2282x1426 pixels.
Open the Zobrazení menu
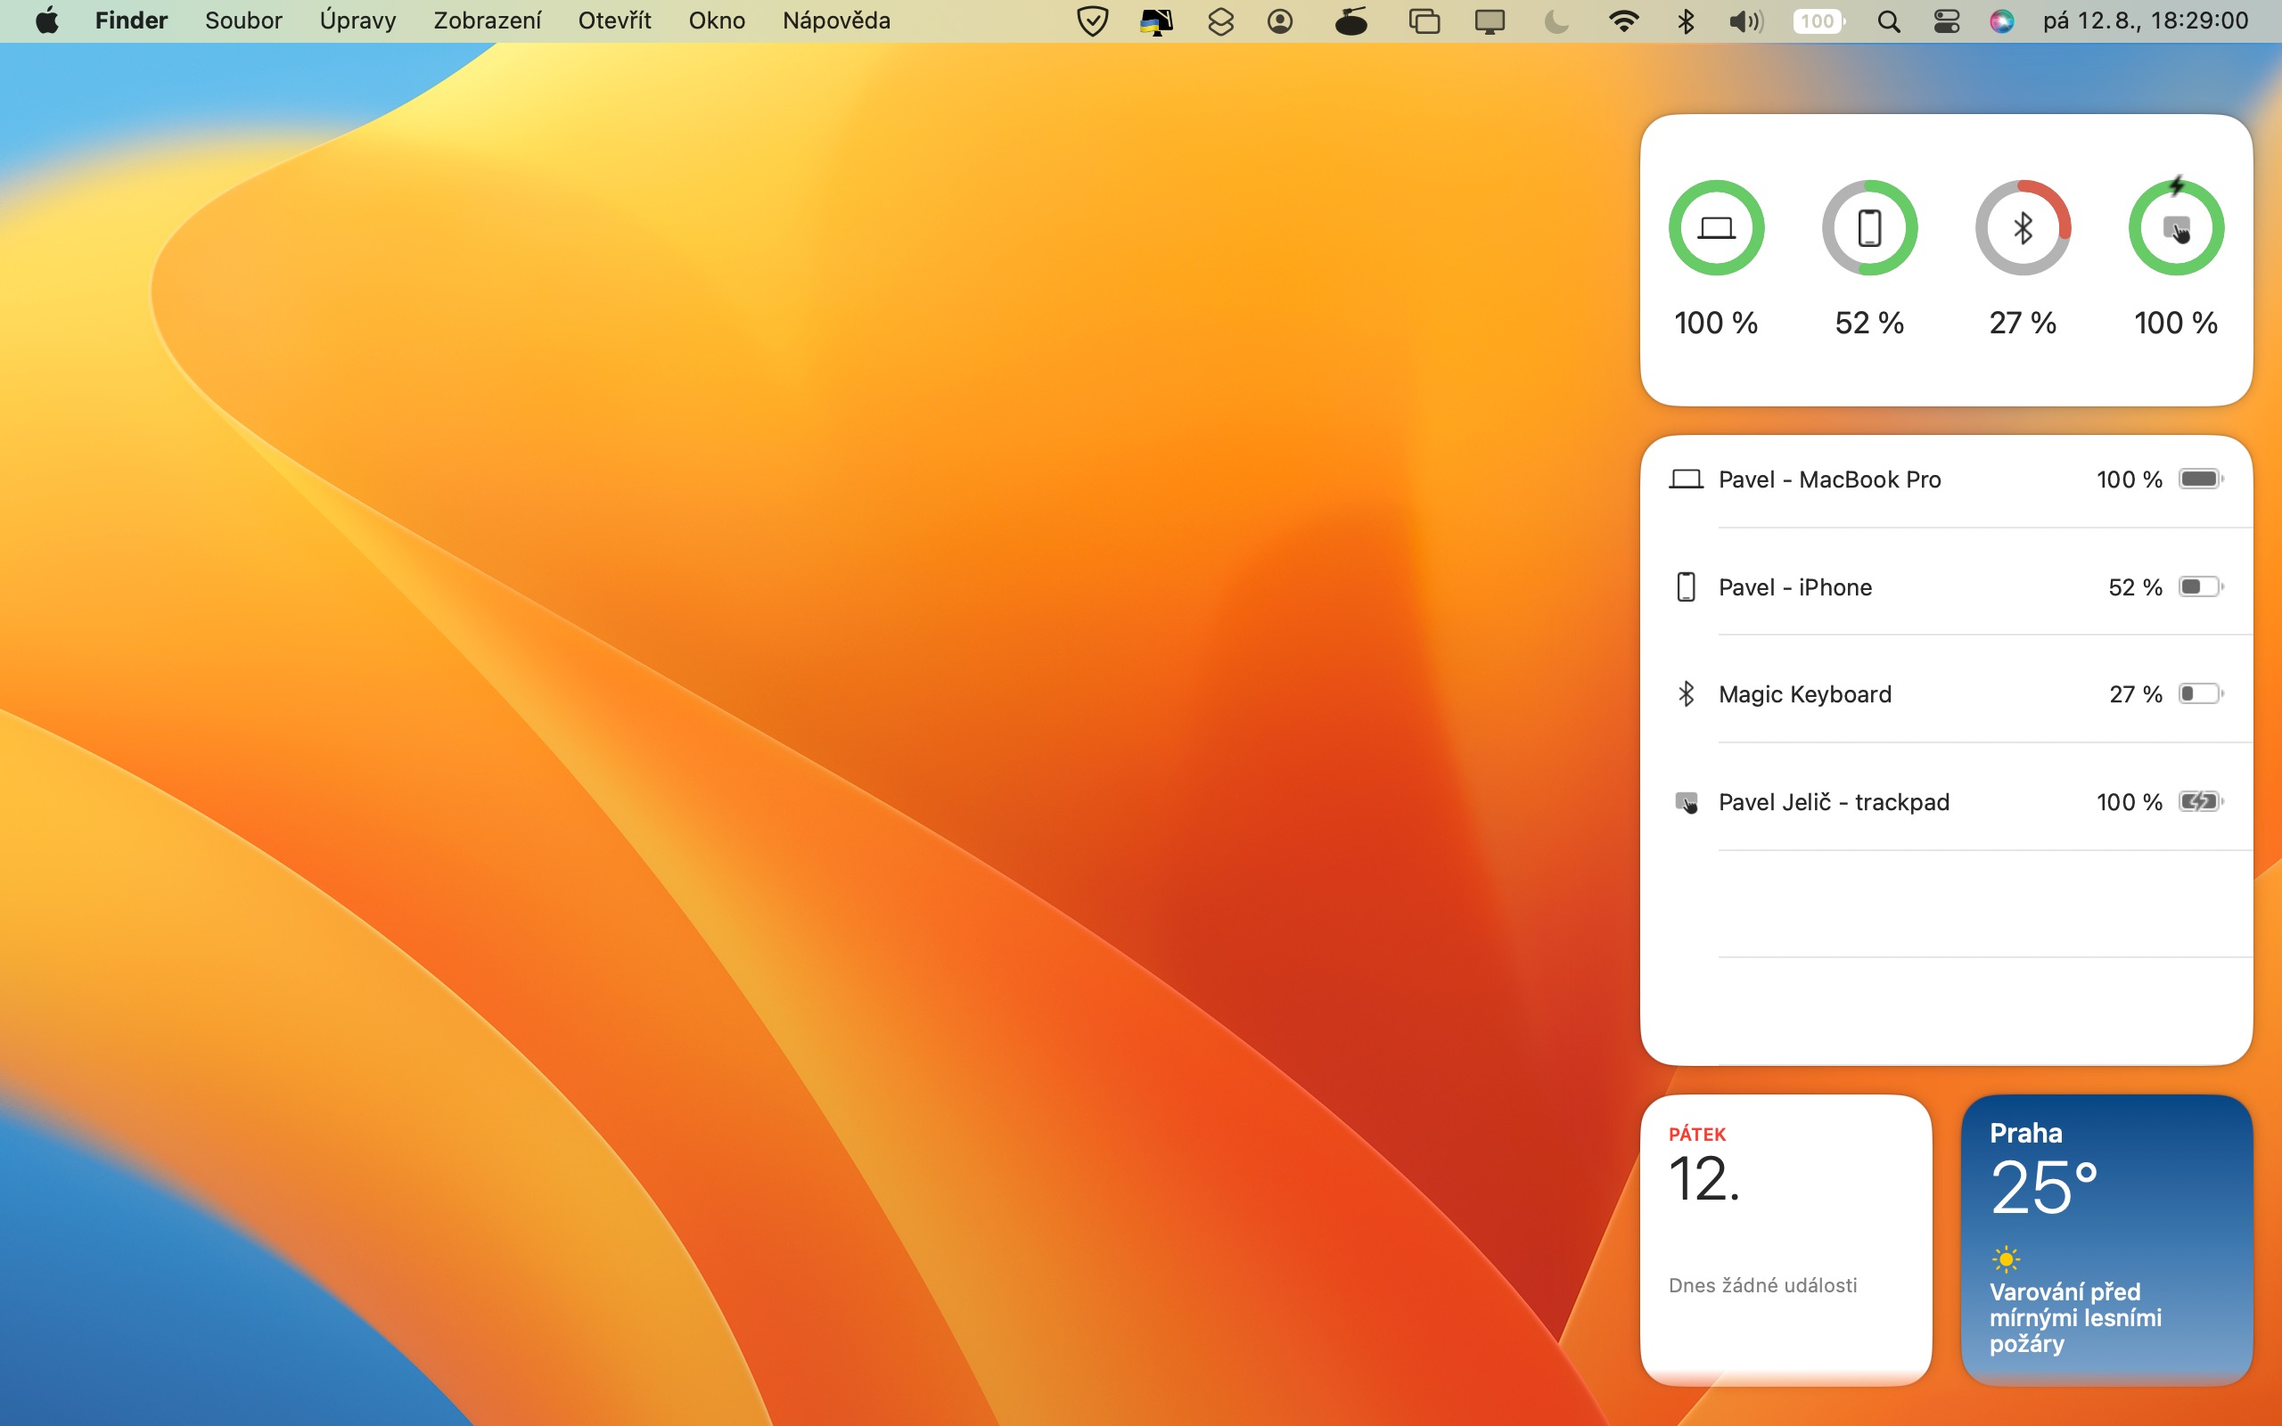(x=487, y=20)
